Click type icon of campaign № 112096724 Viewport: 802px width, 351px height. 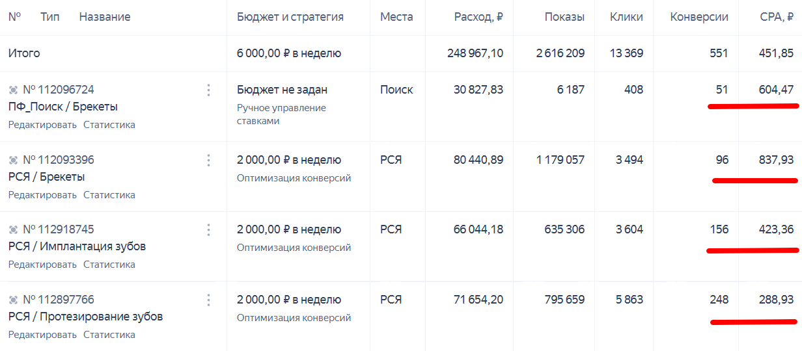point(13,90)
